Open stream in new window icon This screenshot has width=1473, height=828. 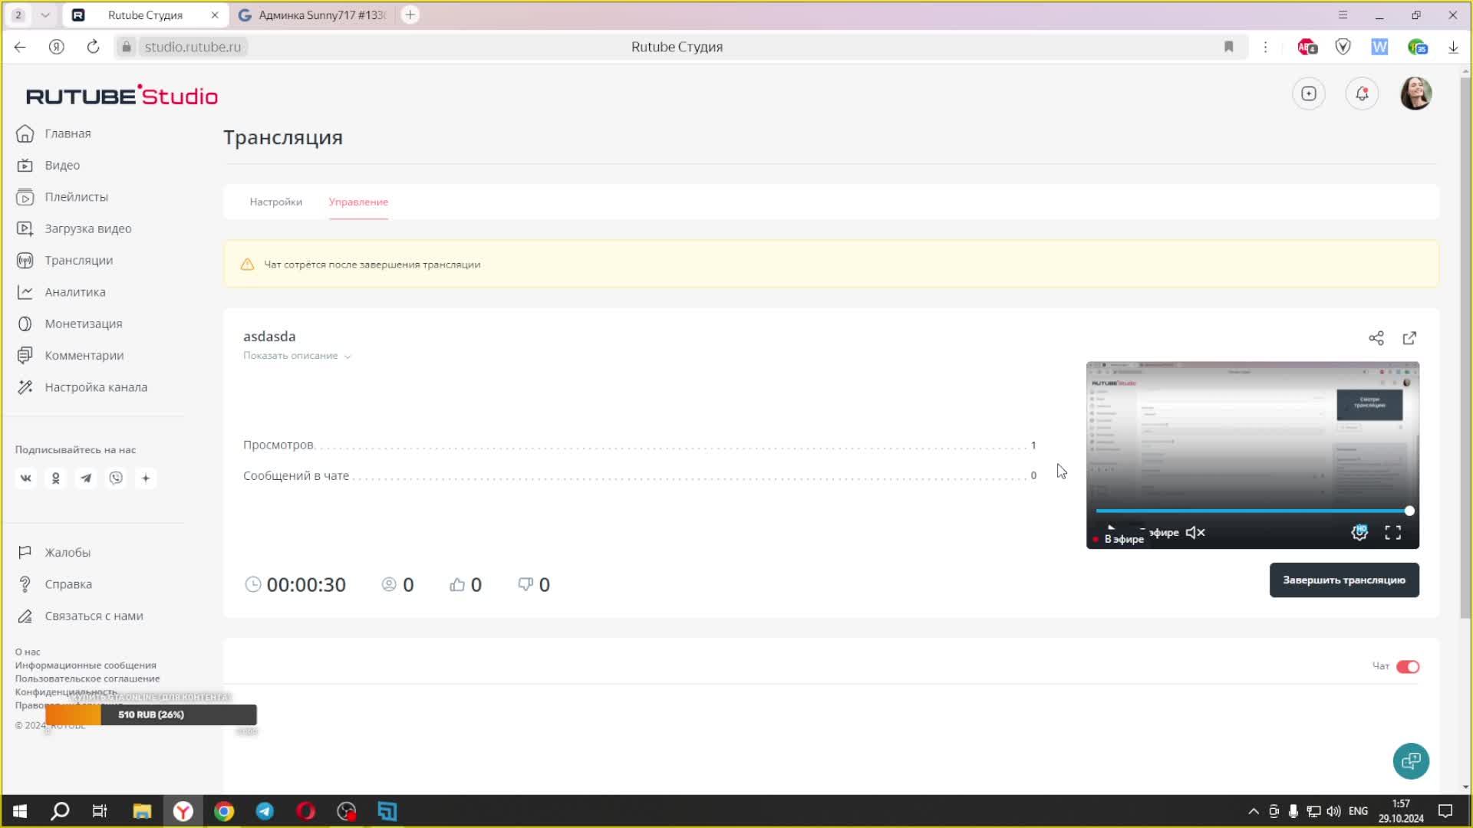click(x=1409, y=338)
